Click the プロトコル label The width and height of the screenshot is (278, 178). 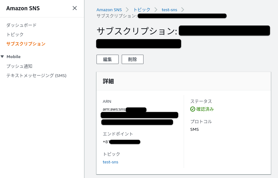(201, 121)
